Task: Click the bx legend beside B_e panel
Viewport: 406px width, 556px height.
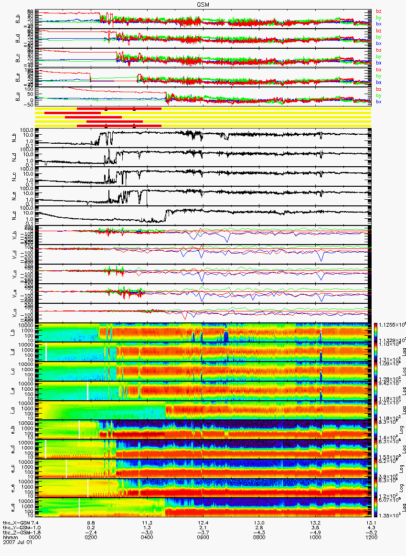Action: coord(378,82)
